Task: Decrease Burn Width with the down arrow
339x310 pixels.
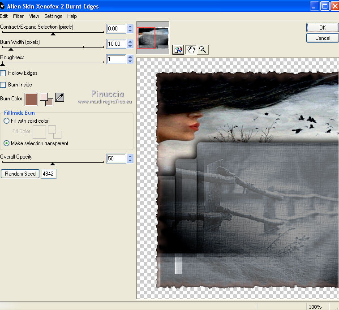Action: (130, 46)
